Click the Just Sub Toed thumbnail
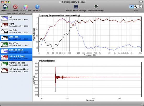The width and height of the screenshot is (144, 106). 4,51
